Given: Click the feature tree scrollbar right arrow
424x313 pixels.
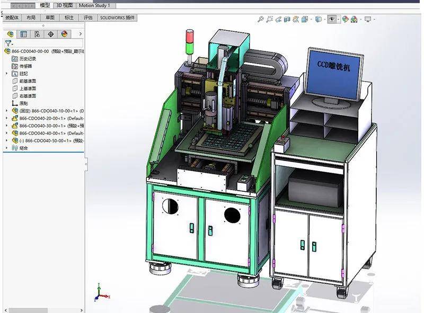Looking at the screenshot, I should [x=82, y=310].
